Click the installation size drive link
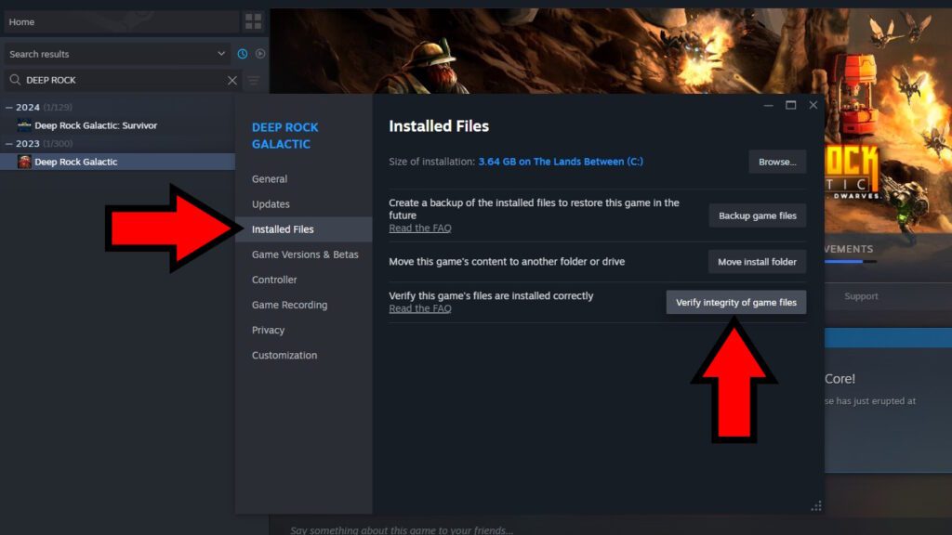Screen dimensions: 952x535 click(561, 162)
